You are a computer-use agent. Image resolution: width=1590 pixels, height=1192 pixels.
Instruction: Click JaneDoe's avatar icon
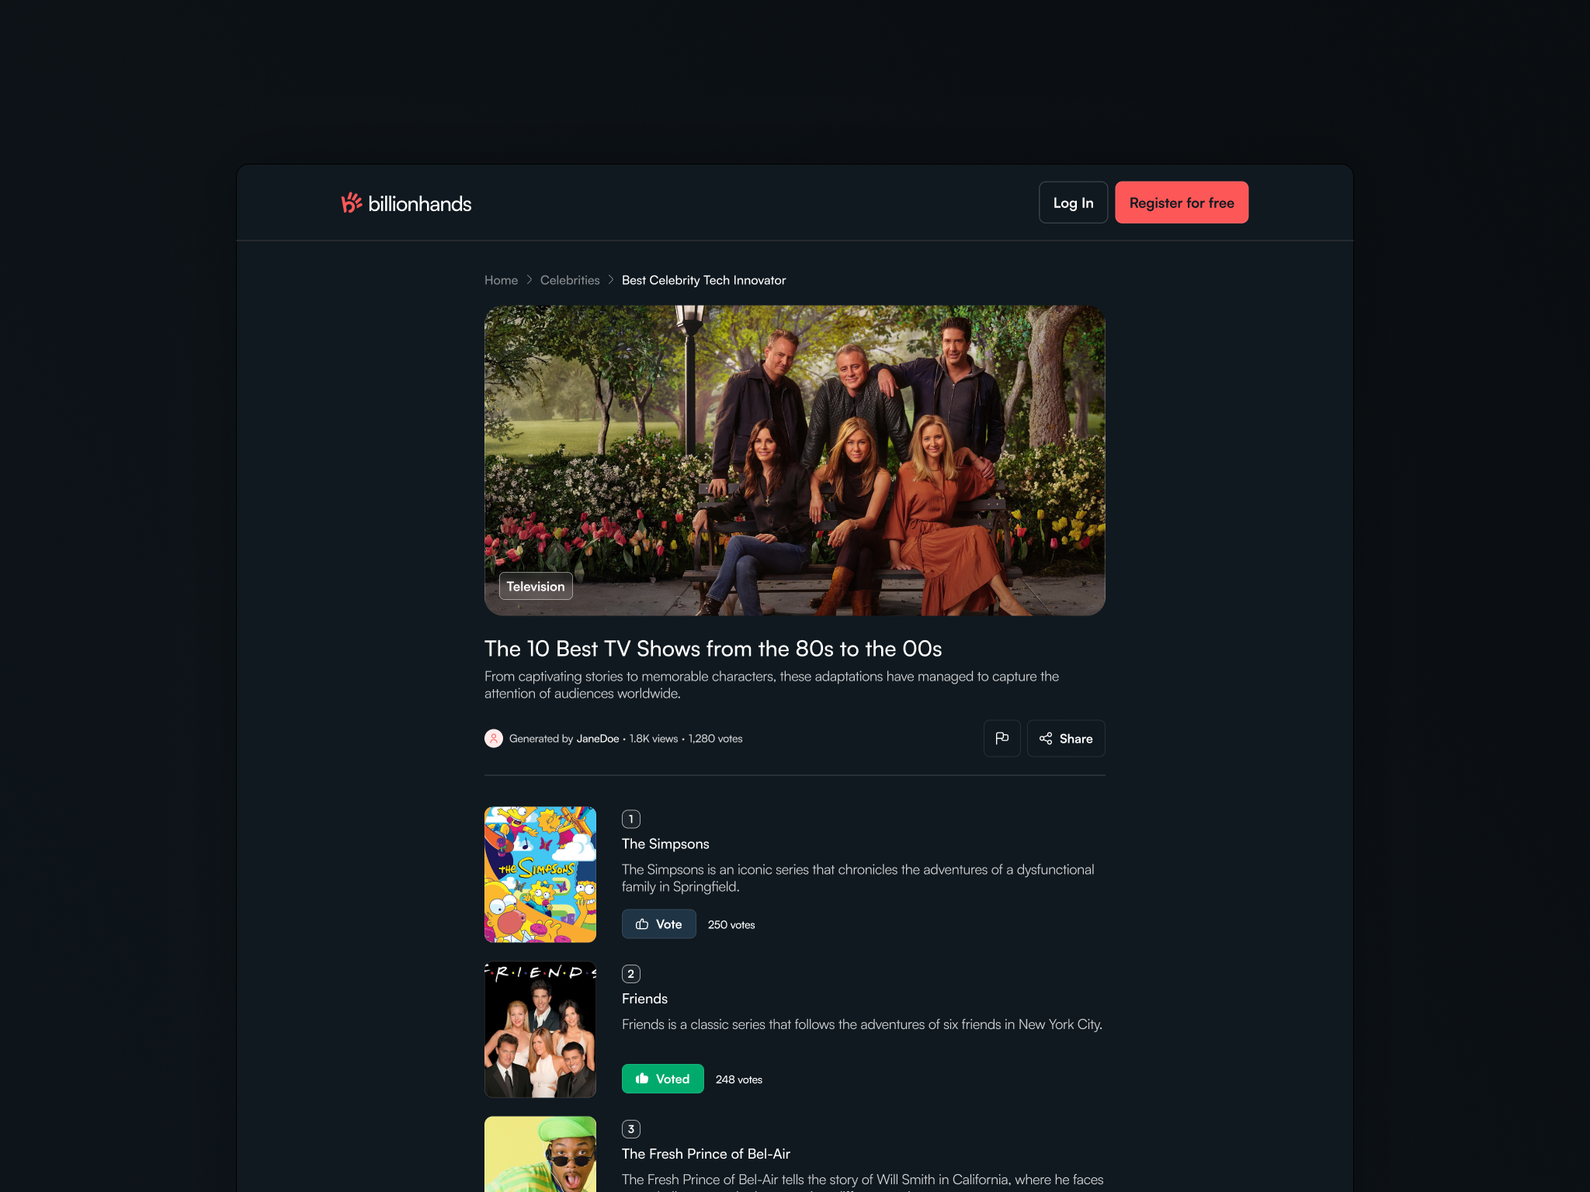[494, 738]
